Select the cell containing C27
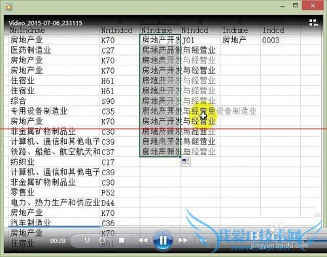 [x=120, y=50]
